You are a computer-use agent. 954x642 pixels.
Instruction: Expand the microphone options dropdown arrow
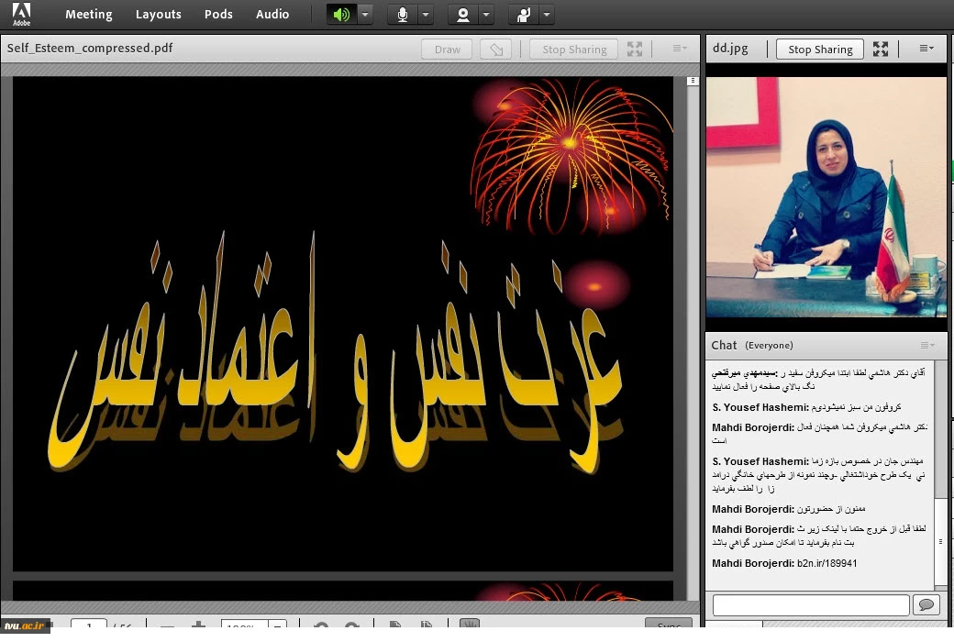(426, 15)
